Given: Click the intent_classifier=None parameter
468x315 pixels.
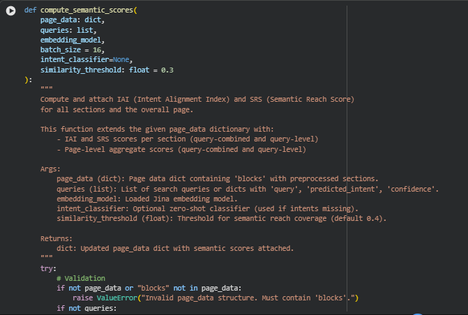Looking at the screenshot, I should [86, 61].
